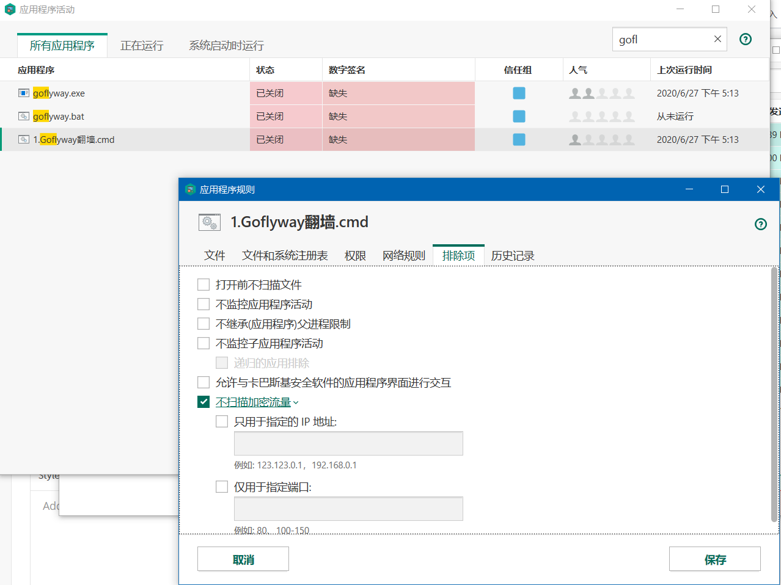Image resolution: width=781 pixels, height=585 pixels.
Task: Sort by 数字签名 column header
Action: [x=347, y=70]
